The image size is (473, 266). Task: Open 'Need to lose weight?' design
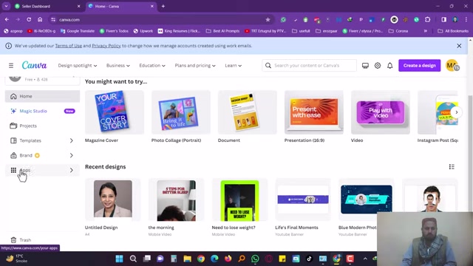point(239,199)
